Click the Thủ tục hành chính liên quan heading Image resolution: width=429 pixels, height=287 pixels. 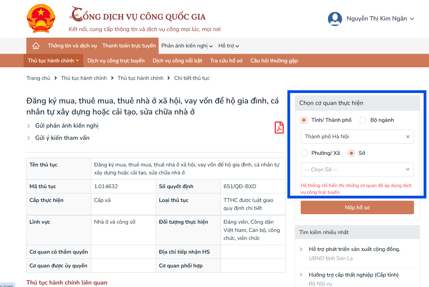coord(67,282)
